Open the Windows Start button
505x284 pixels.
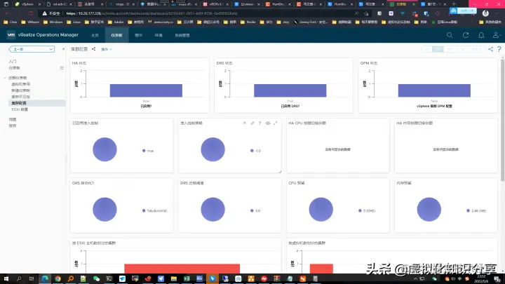(x=6, y=278)
